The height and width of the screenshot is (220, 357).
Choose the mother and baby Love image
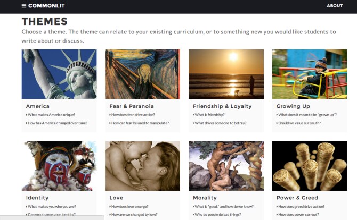[142, 166]
